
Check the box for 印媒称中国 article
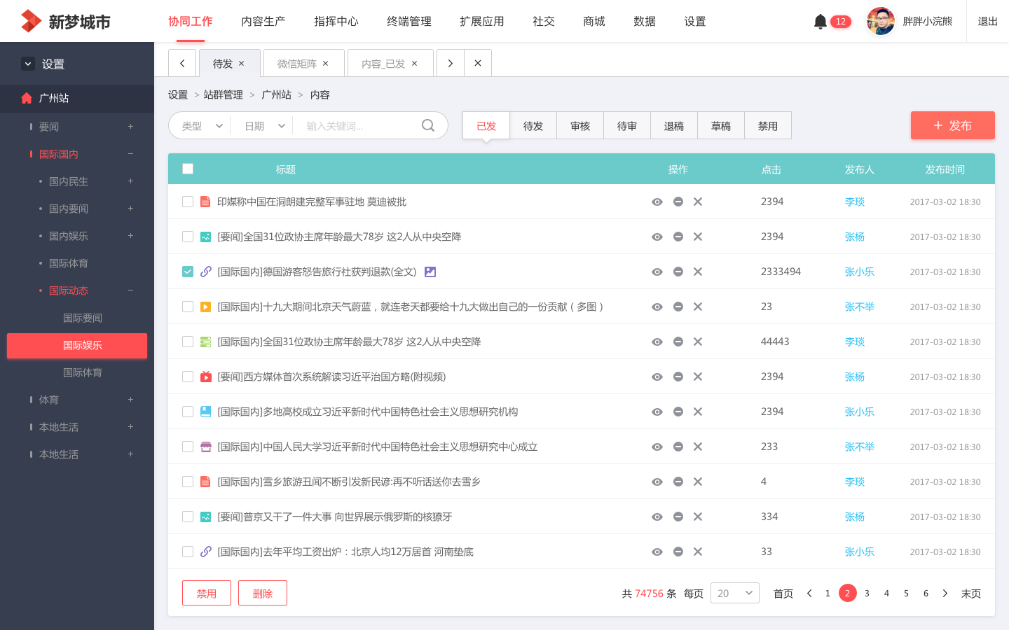coord(188,202)
